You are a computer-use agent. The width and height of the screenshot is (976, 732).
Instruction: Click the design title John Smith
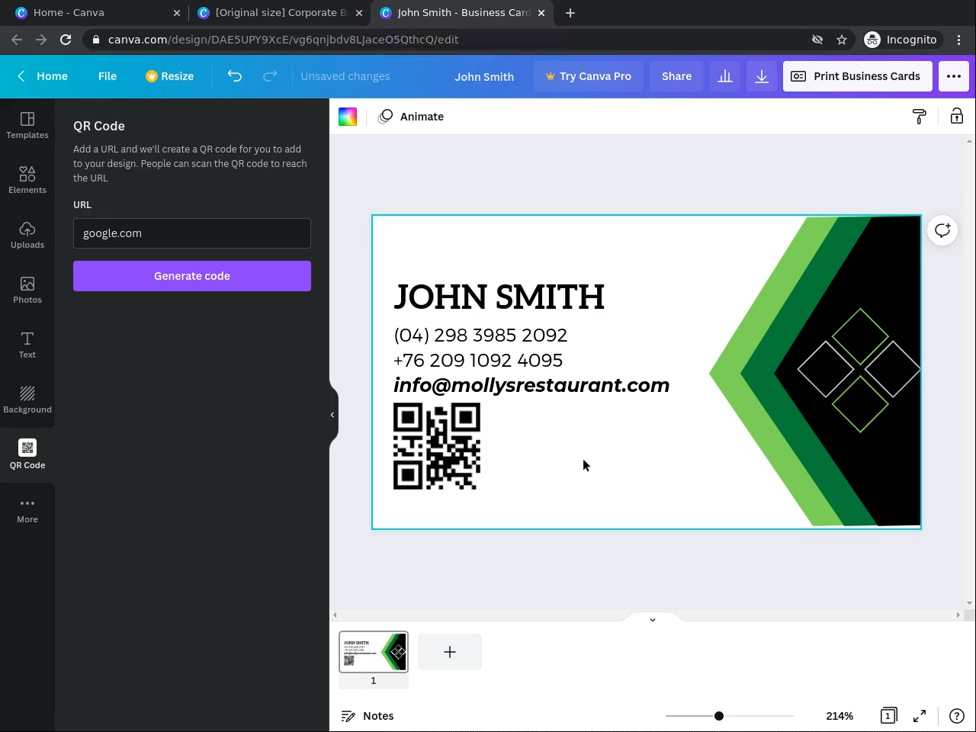[x=484, y=76]
